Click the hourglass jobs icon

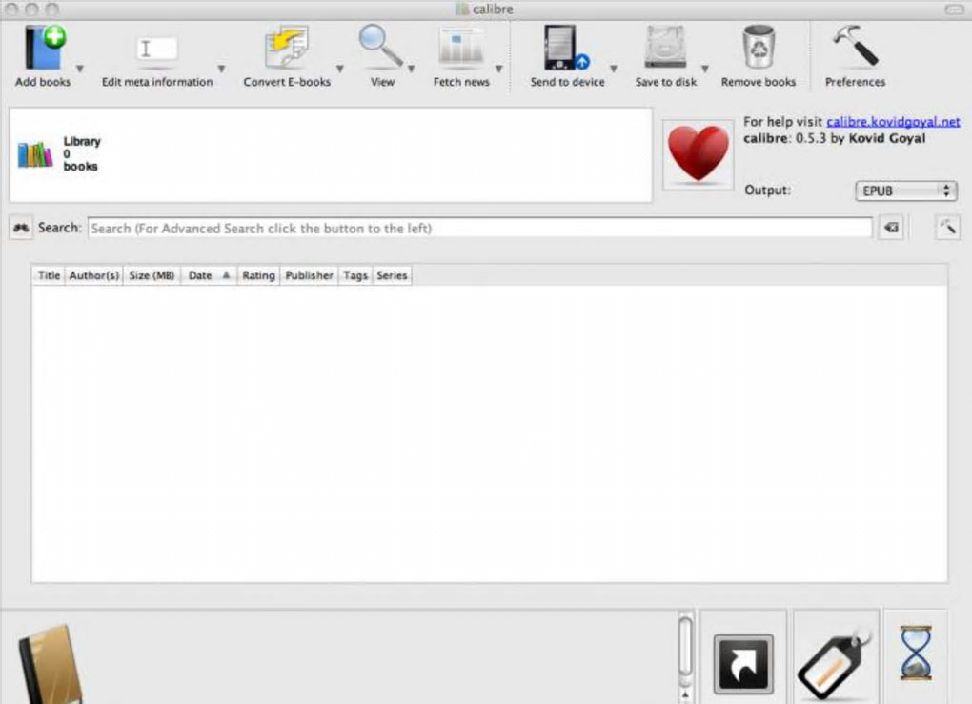coord(916,654)
